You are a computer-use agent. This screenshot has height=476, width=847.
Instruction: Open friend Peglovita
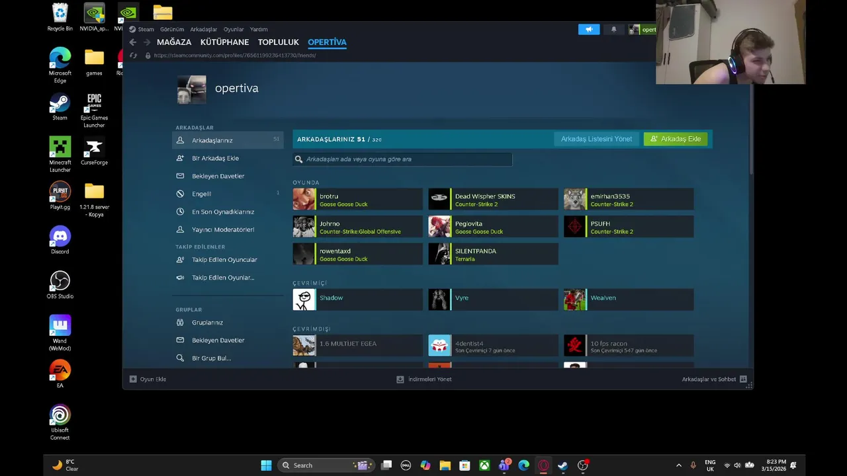pyautogui.click(x=493, y=227)
